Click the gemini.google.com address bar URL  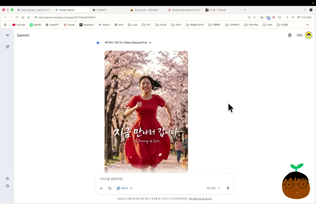67,17
